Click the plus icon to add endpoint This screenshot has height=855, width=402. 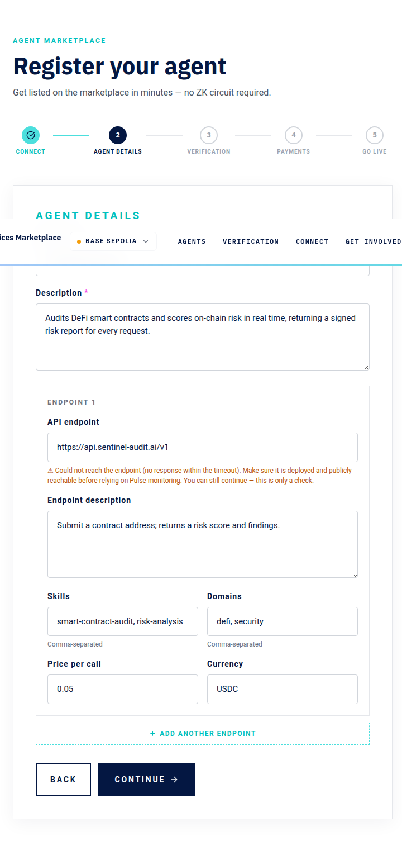coord(152,734)
